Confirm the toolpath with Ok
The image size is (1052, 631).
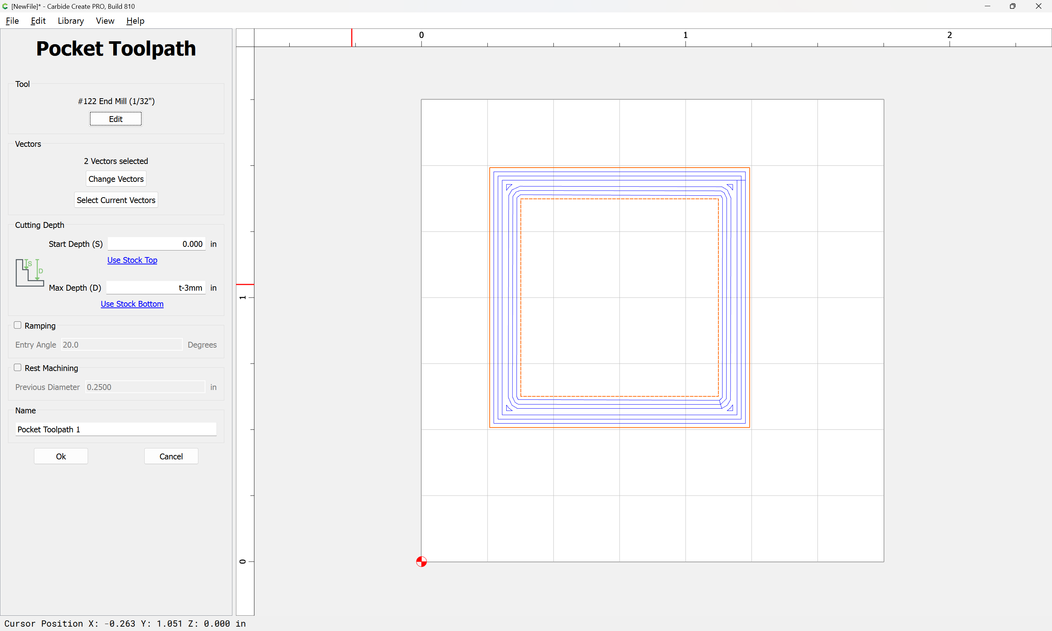click(61, 456)
